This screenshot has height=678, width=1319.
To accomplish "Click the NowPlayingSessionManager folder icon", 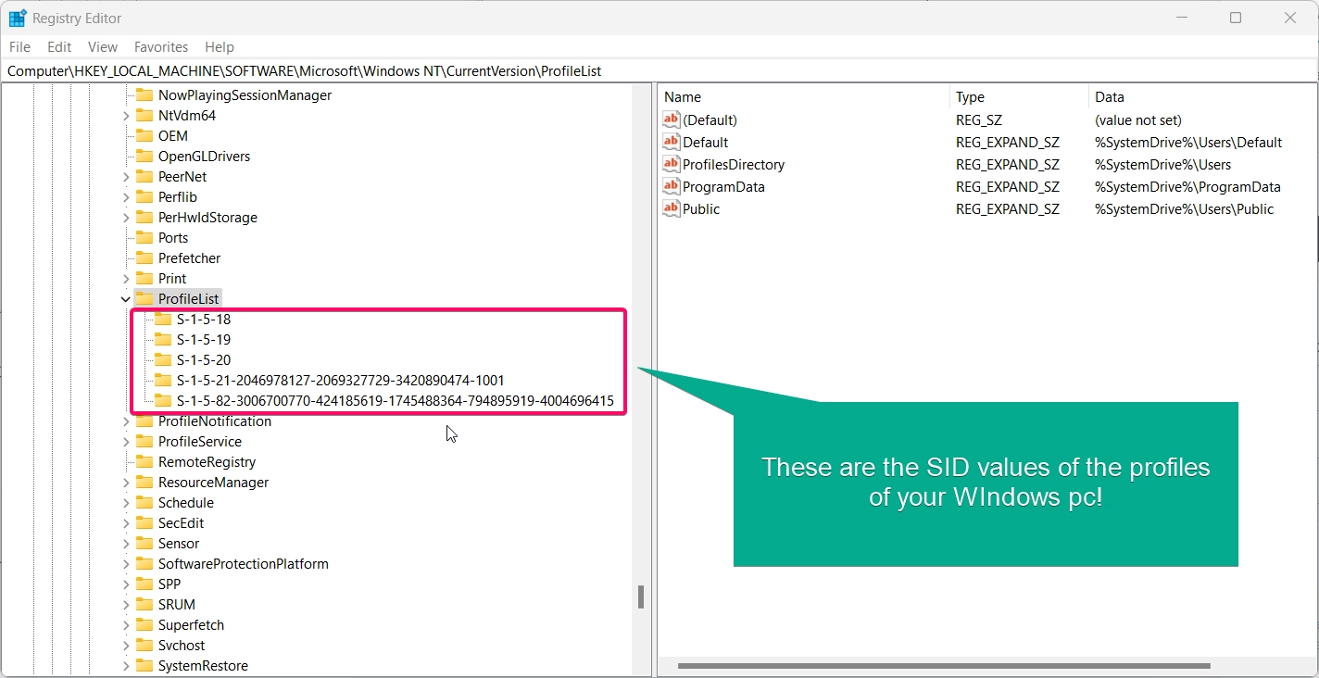I will click(144, 94).
